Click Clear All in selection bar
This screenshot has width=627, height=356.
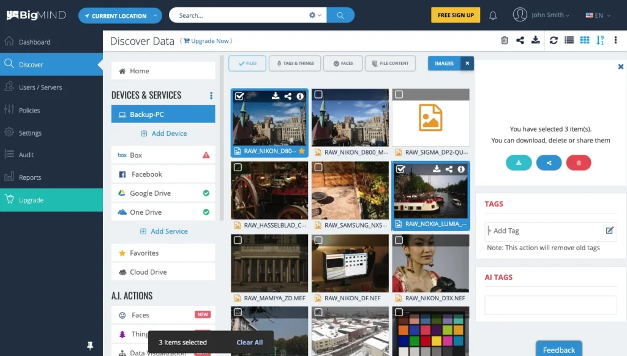click(x=250, y=343)
